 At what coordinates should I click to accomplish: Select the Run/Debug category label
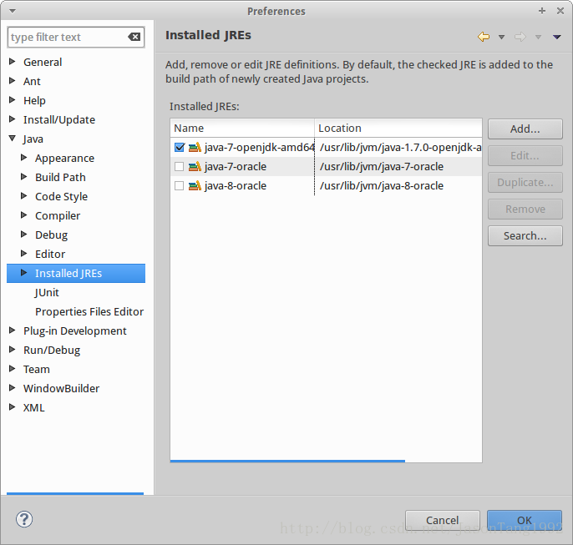coord(52,350)
